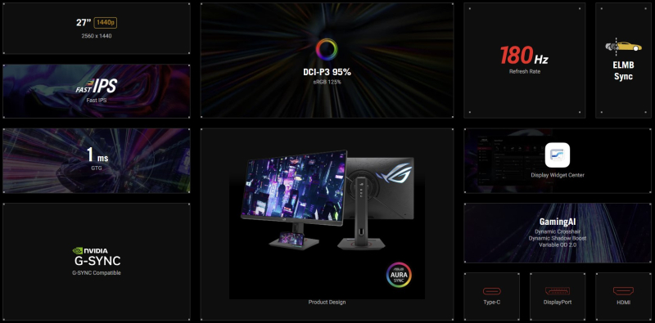Click the front-facing monitor product image
The height and width of the screenshot is (323, 655).
pos(294,200)
